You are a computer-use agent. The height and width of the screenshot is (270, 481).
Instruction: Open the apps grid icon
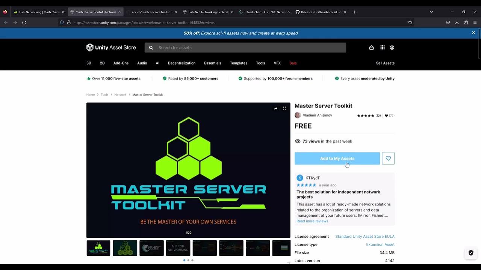click(x=383, y=48)
